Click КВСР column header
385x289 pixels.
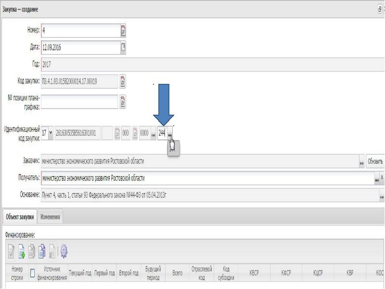(x=254, y=273)
